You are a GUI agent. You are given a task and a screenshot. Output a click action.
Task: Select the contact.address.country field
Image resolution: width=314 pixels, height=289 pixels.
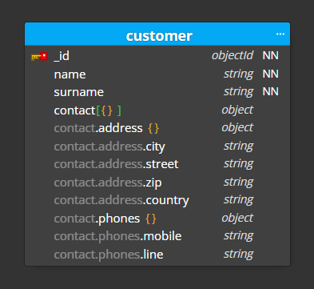point(157,200)
